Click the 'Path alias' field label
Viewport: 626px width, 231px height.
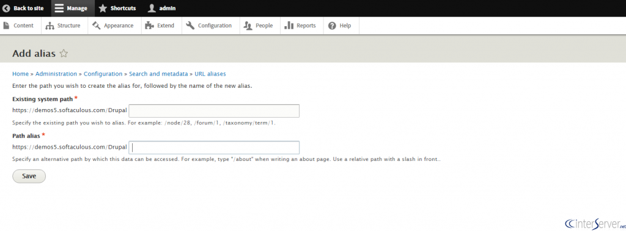click(26, 136)
